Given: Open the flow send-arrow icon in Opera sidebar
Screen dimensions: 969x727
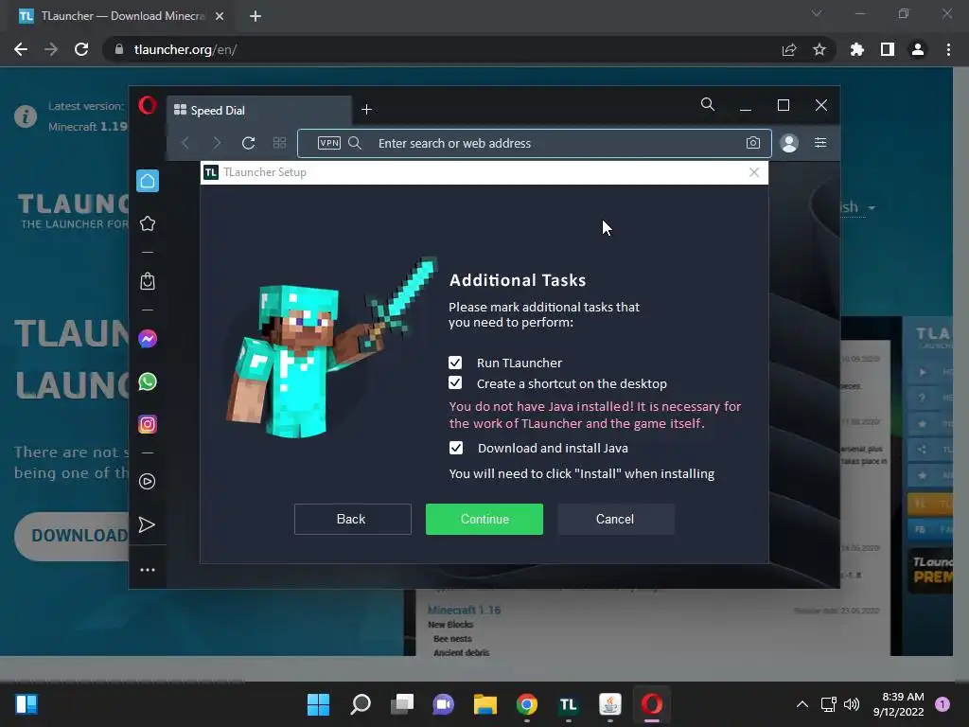Looking at the screenshot, I should [147, 524].
